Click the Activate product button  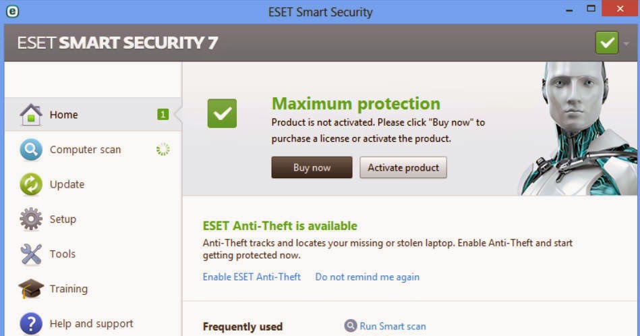point(403,167)
